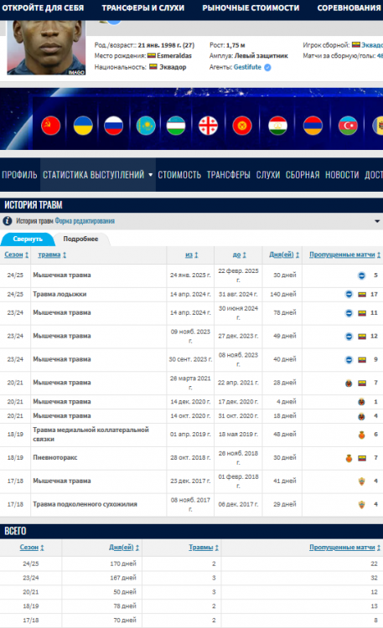Open the Новости tab
Image resolution: width=383 pixels, height=628 pixels.
pyautogui.click(x=342, y=175)
